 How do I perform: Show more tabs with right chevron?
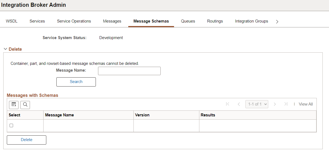pos(277,22)
